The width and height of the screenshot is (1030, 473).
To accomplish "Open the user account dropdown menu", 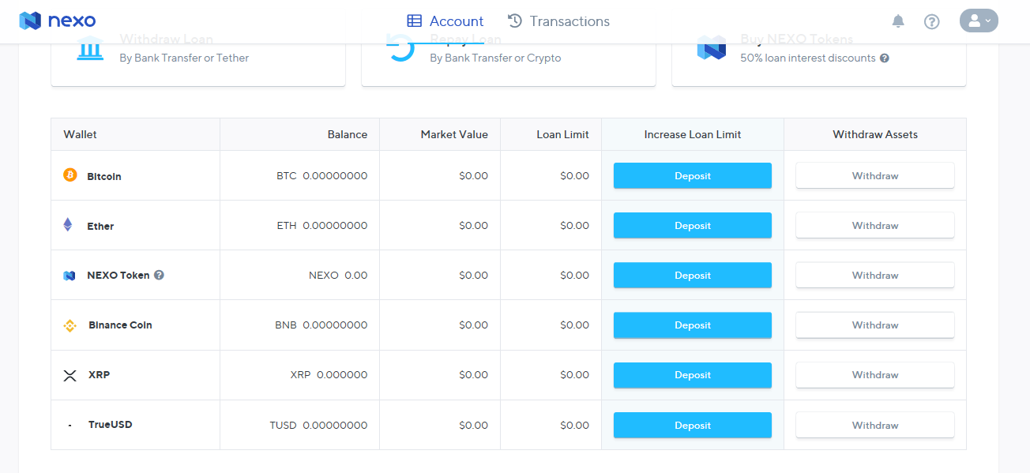I will pos(979,21).
